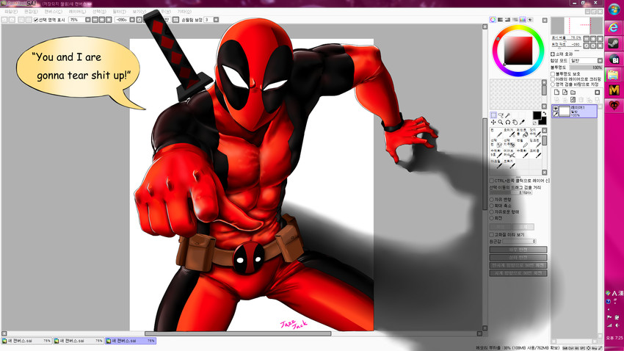The width and height of the screenshot is (624, 351).
Task: Toggle the selection area display checkbox
Action: (36, 20)
